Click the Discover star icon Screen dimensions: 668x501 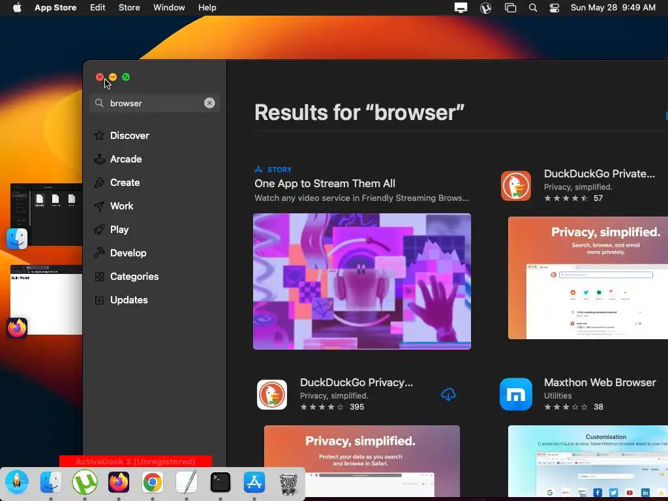(99, 136)
